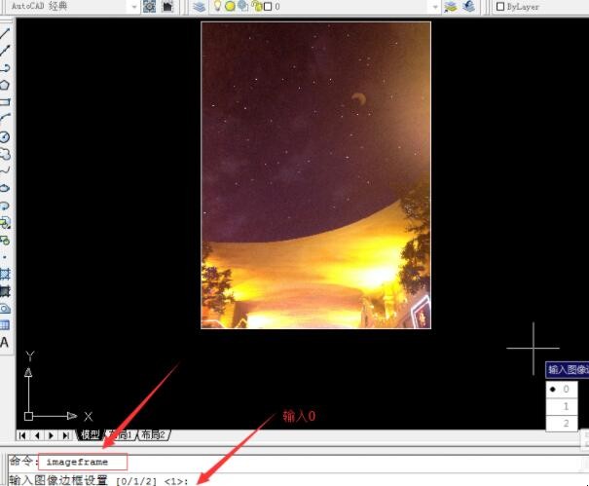Select the Revision Cloud tool
Image resolution: width=589 pixels, height=486 pixels.
(5, 153)
